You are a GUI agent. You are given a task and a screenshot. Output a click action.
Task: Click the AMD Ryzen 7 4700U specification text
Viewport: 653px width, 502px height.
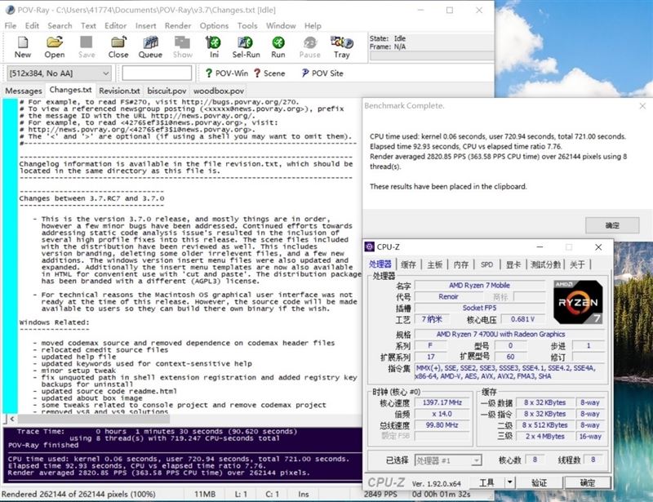click(500, 334)
